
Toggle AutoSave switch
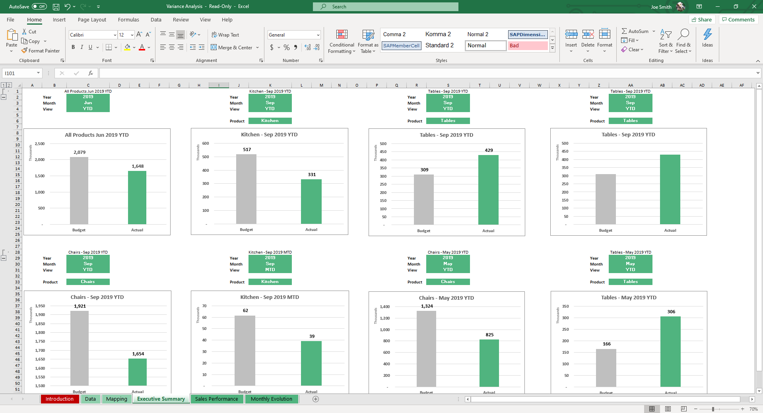point(39,7)
